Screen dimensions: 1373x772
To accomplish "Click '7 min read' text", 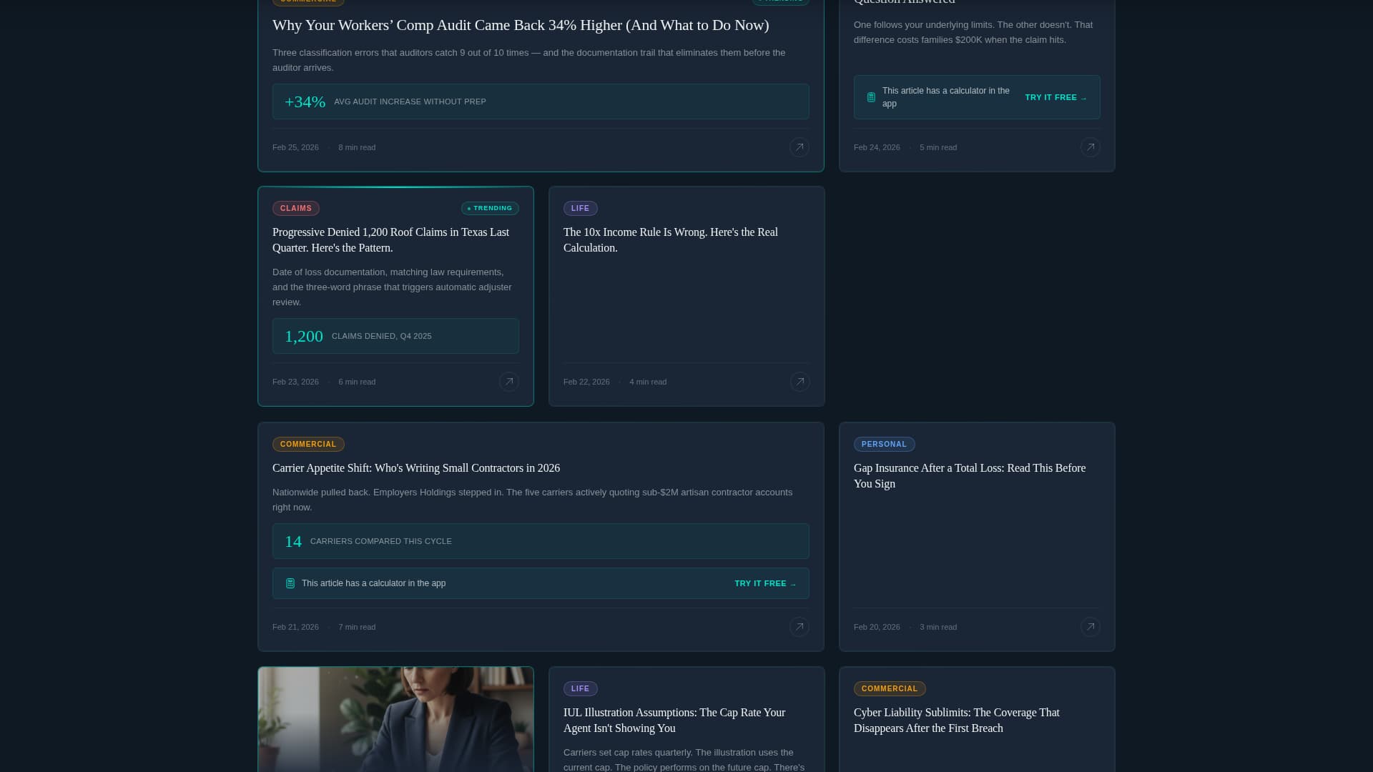I will tap(357, 627).
